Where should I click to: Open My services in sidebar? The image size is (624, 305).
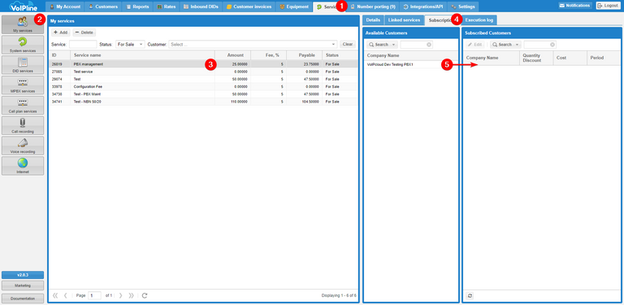(x=23, y=24)
